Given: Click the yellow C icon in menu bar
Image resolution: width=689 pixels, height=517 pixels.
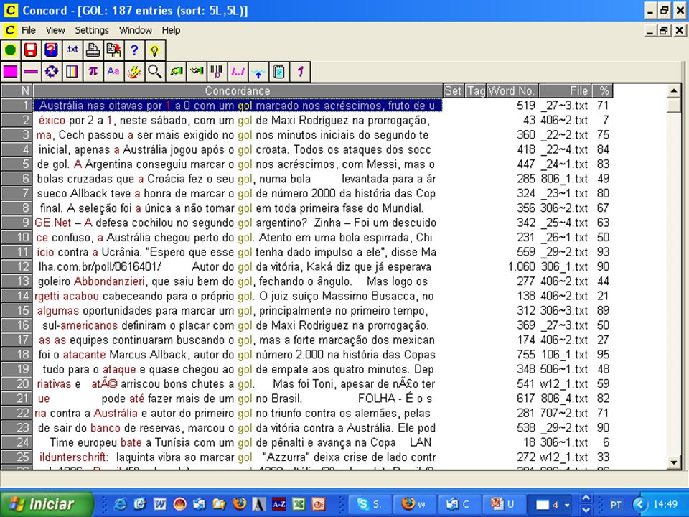Looking at the screenshot, I should click(x=9, y=30).
